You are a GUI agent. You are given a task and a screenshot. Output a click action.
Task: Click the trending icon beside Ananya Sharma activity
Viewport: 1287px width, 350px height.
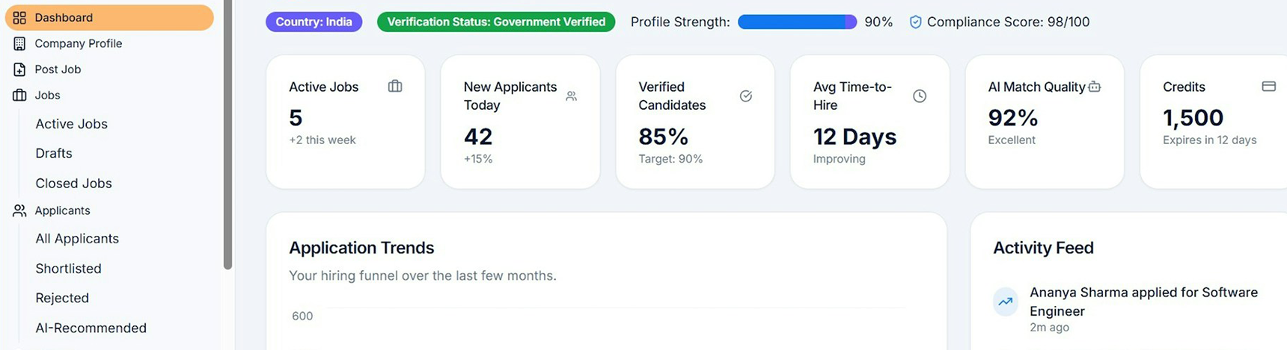pyautogui.click(x=1006, y=302)
